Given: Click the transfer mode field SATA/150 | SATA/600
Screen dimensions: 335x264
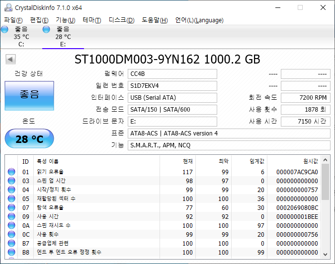Looking at the screenshot, I should 172,110.
